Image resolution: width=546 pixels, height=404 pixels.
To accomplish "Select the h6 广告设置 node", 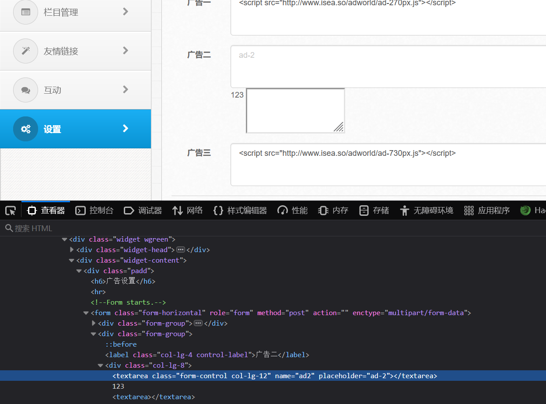I will (123, 281).
